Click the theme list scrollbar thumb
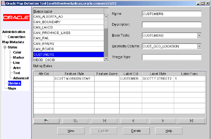211x139 pixels. [106, 24]
